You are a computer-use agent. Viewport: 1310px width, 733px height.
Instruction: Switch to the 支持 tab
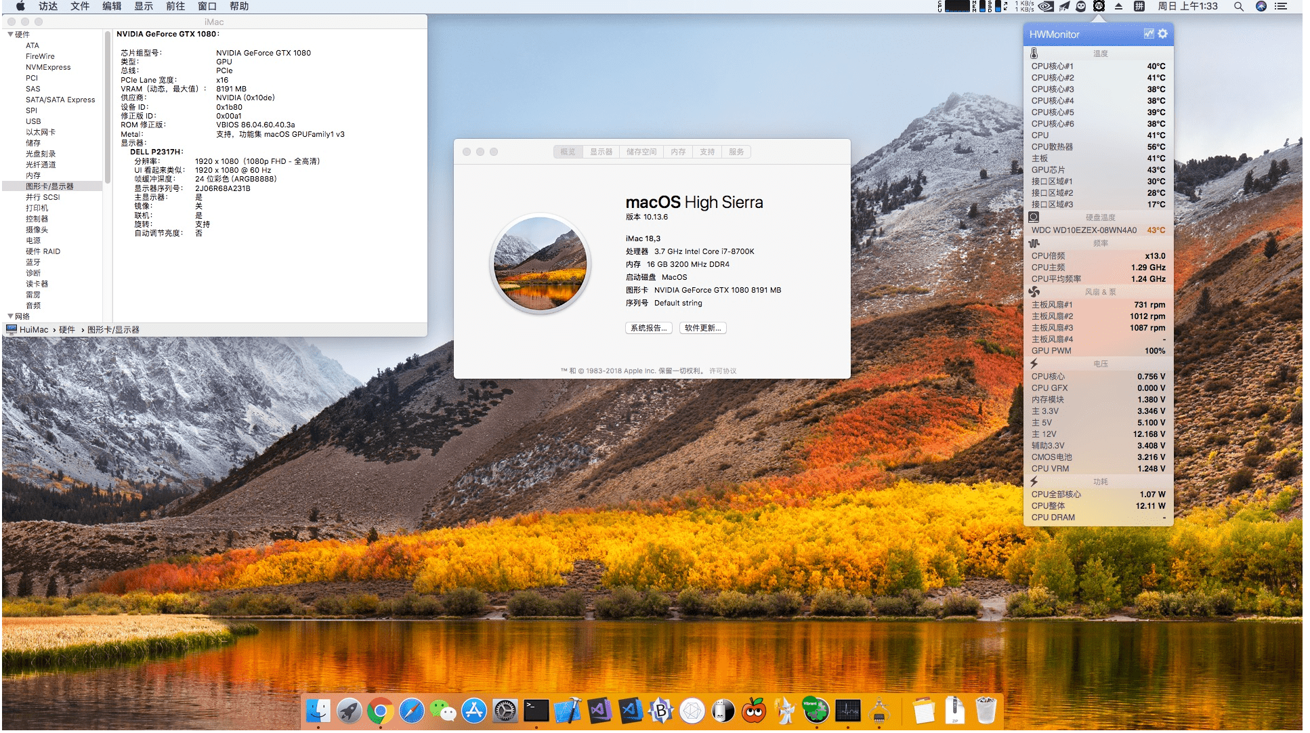coord(707,152)
